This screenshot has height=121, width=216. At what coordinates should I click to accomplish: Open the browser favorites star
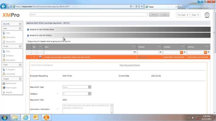(209, 7)
